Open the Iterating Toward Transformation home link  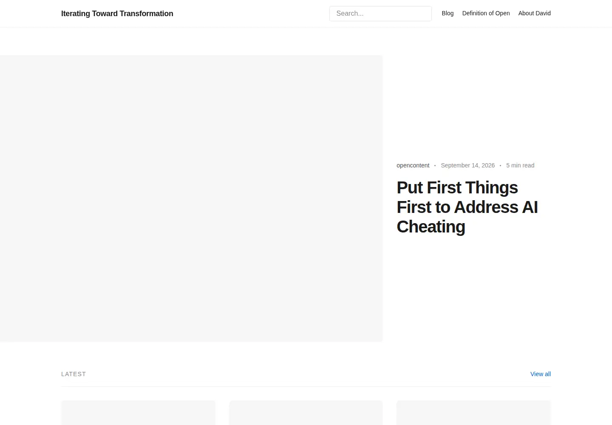point(117,14)
